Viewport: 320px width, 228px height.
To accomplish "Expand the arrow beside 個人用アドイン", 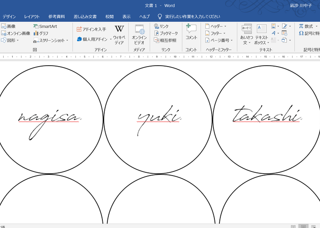I will (111, 39).
